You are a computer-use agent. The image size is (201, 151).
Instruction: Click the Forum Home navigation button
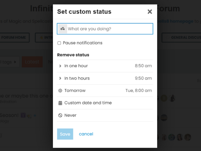tap(14, 38)
